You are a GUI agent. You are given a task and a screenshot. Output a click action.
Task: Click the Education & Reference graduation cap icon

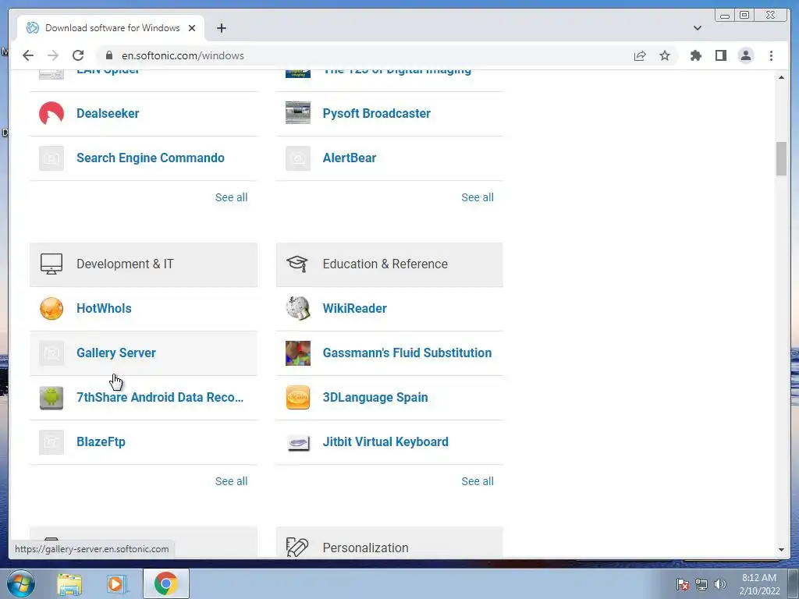pos(297,264)
